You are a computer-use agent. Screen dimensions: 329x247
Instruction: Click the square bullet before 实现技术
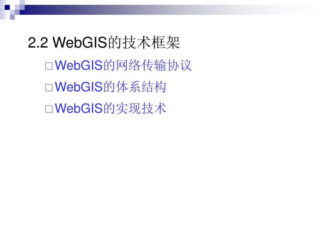[x=49, y=109]
